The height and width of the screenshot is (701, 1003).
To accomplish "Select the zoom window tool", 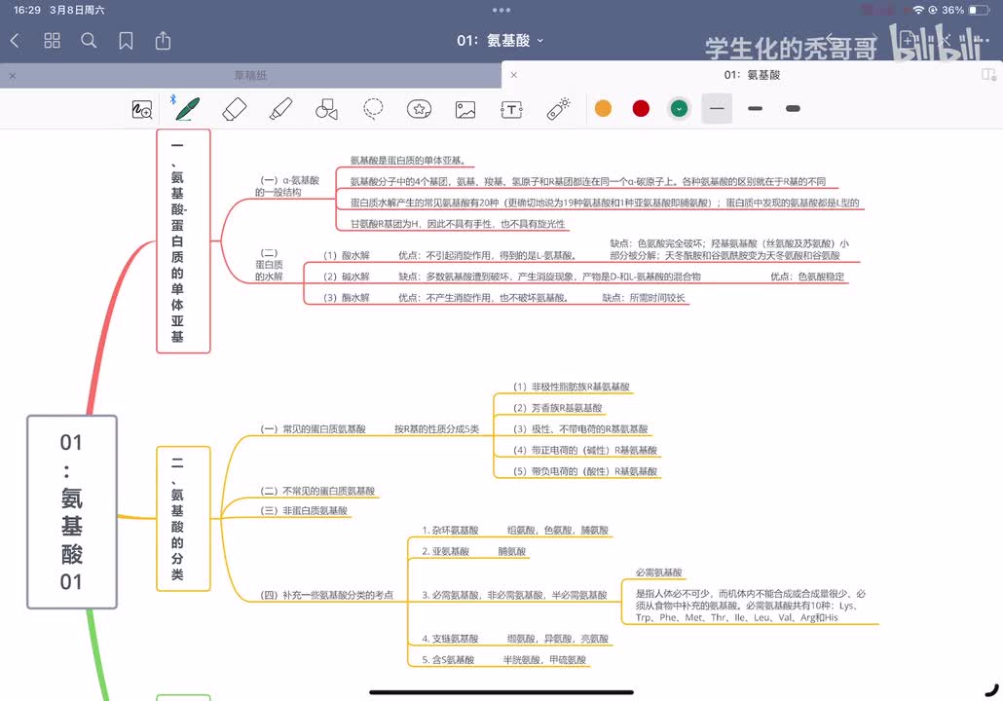I will coord(141,109).
